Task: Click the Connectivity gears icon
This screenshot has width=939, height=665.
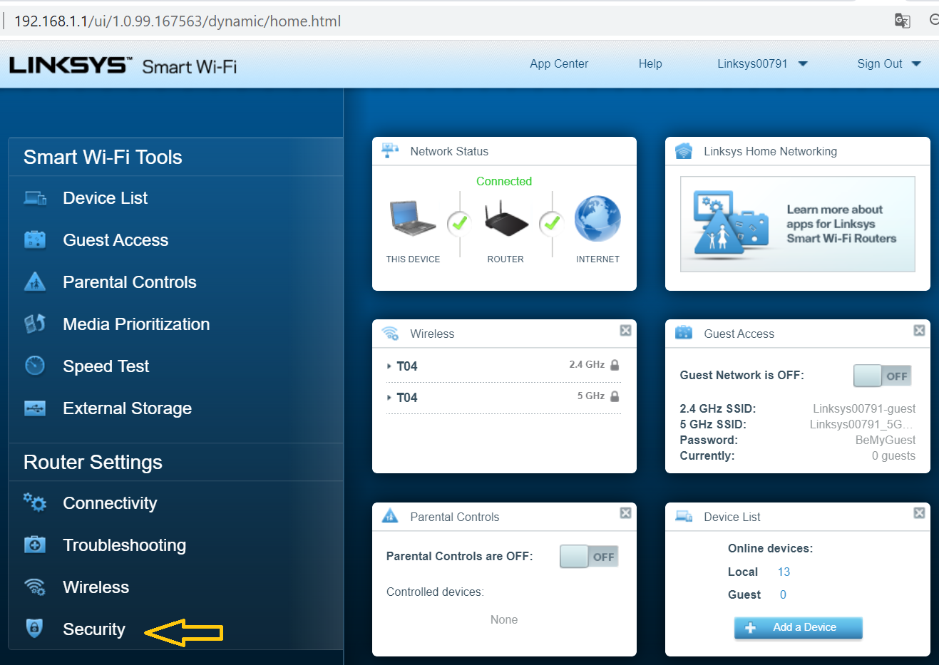Action: [35, 503]
